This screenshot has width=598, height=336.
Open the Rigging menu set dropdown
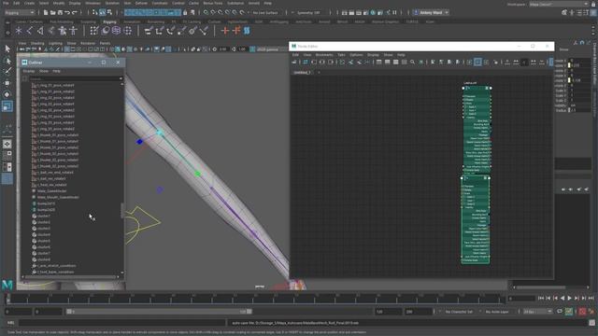pos(20,12)
